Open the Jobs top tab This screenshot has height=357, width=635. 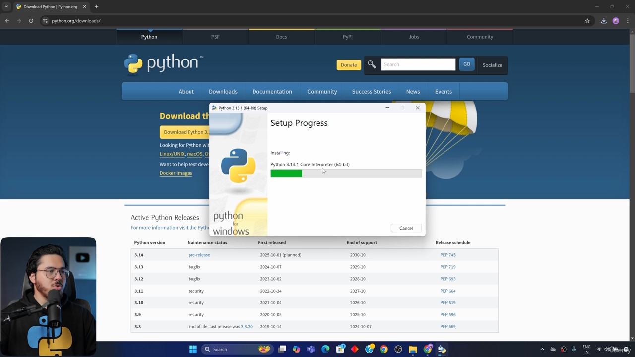414,37
